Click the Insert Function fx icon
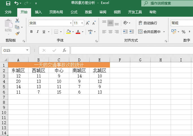The width and height of the screenshot is (193, 136). tap(64, 50)
